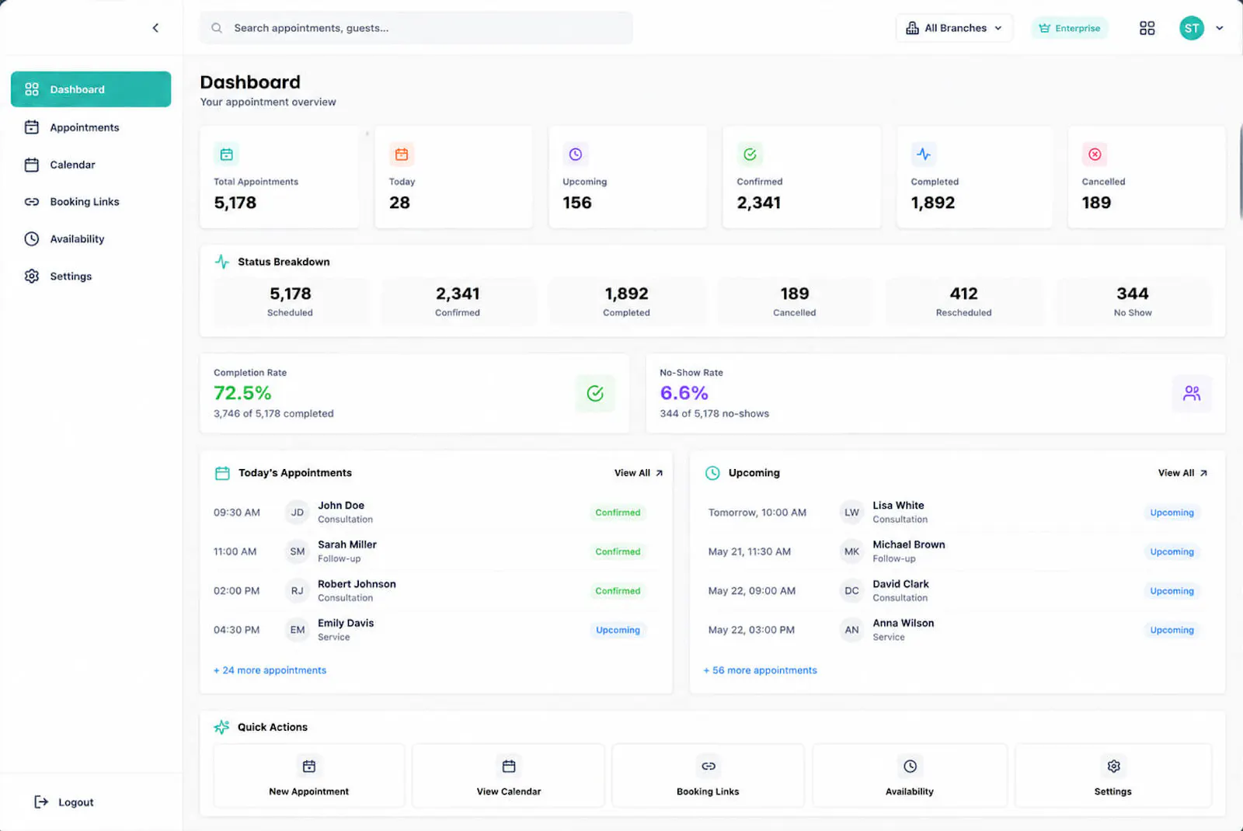Click the ST user avatar
The image size is (1243, 831).
point(1191,28)
